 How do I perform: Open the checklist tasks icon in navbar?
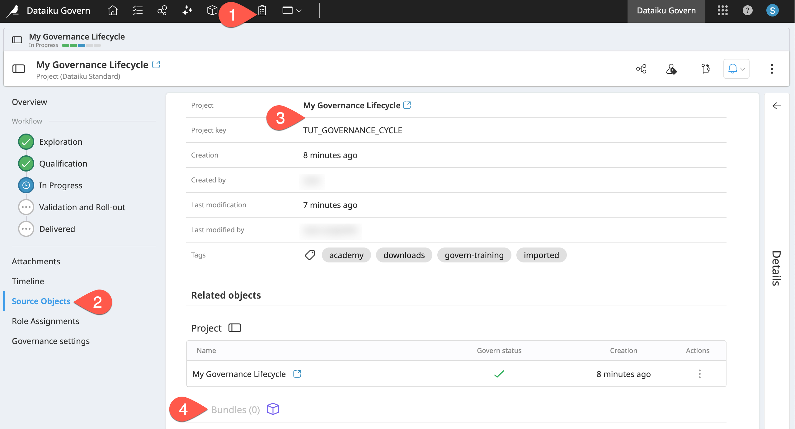tap(137, 11)
